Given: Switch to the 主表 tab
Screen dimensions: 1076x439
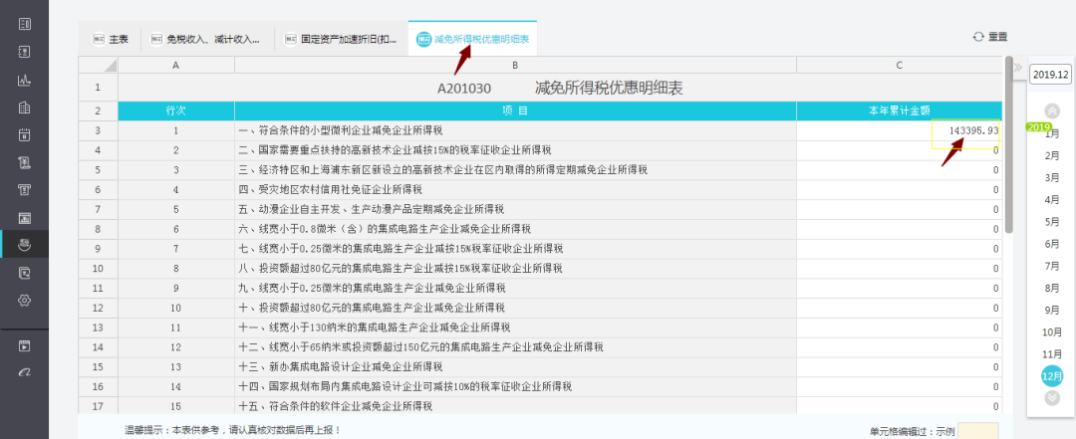Looking at the screenshot, I should tap(112, 39).
